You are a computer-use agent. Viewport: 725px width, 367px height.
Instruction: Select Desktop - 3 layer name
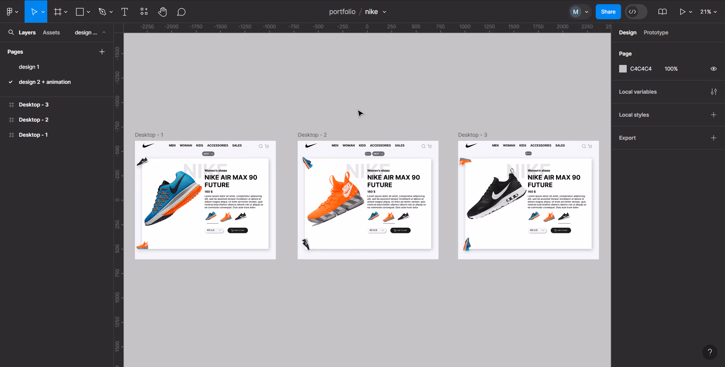point(34,105)
